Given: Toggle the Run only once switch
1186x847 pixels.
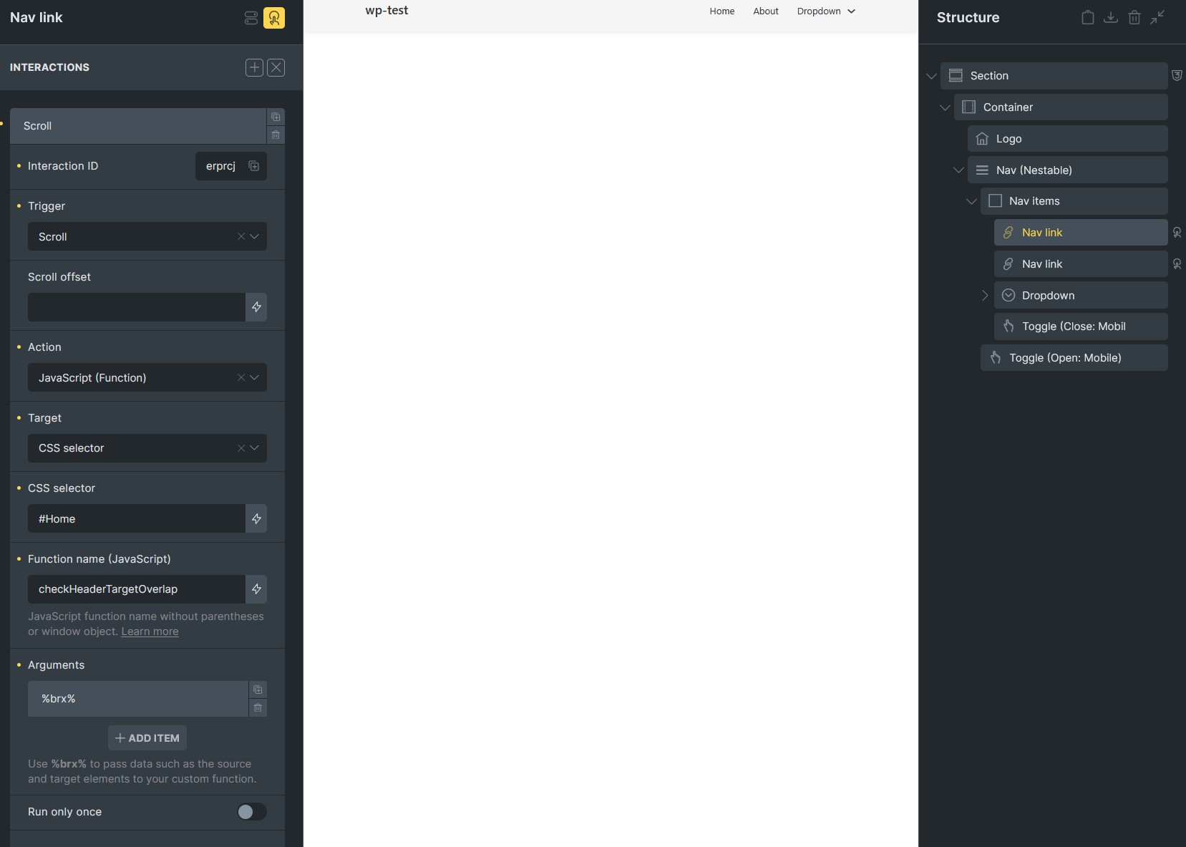Looking at the screenshot, I should coord(251,812).
